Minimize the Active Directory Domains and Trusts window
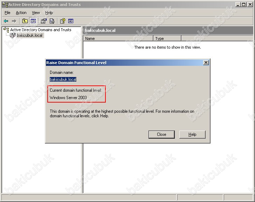 tap(238, 5)
